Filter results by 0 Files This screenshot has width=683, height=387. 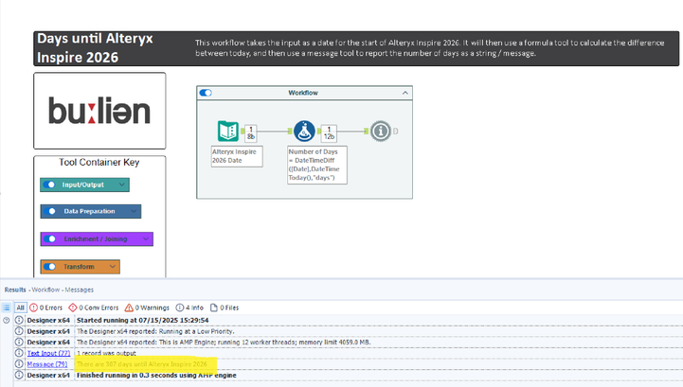[x=225, y=308]
